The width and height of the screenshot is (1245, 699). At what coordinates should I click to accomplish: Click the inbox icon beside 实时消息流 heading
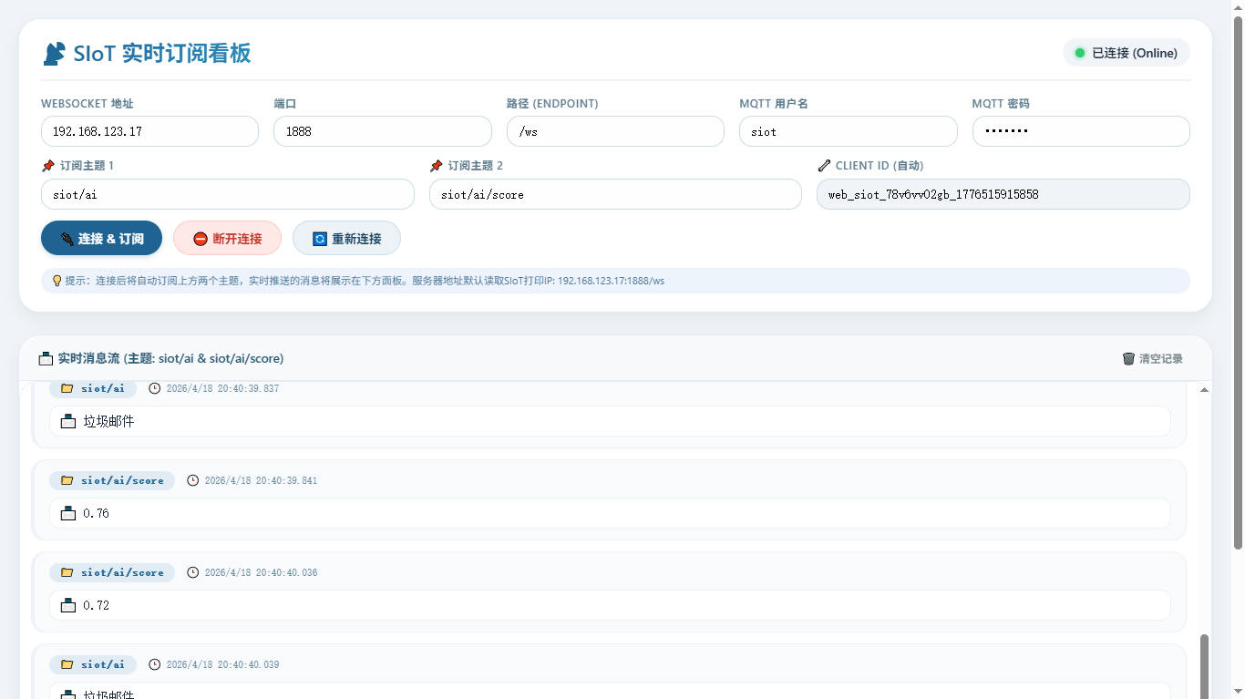[x=46, y=359]
